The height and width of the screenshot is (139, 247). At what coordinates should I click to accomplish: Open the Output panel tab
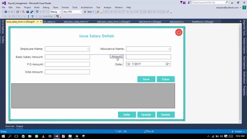coord(20,126)
